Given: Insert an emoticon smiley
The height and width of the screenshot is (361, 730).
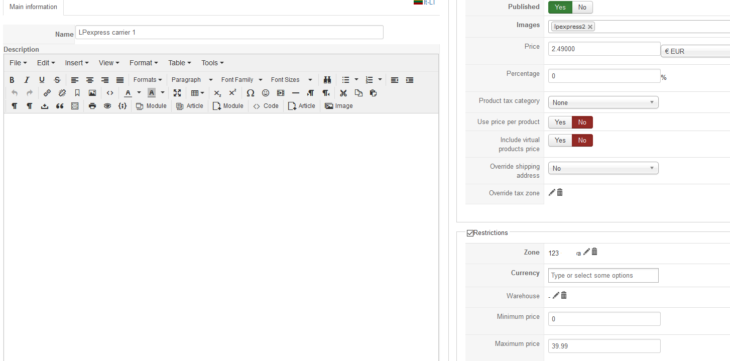Looking at the screenshot, I should pyautogui.click(x=266, y=93).
